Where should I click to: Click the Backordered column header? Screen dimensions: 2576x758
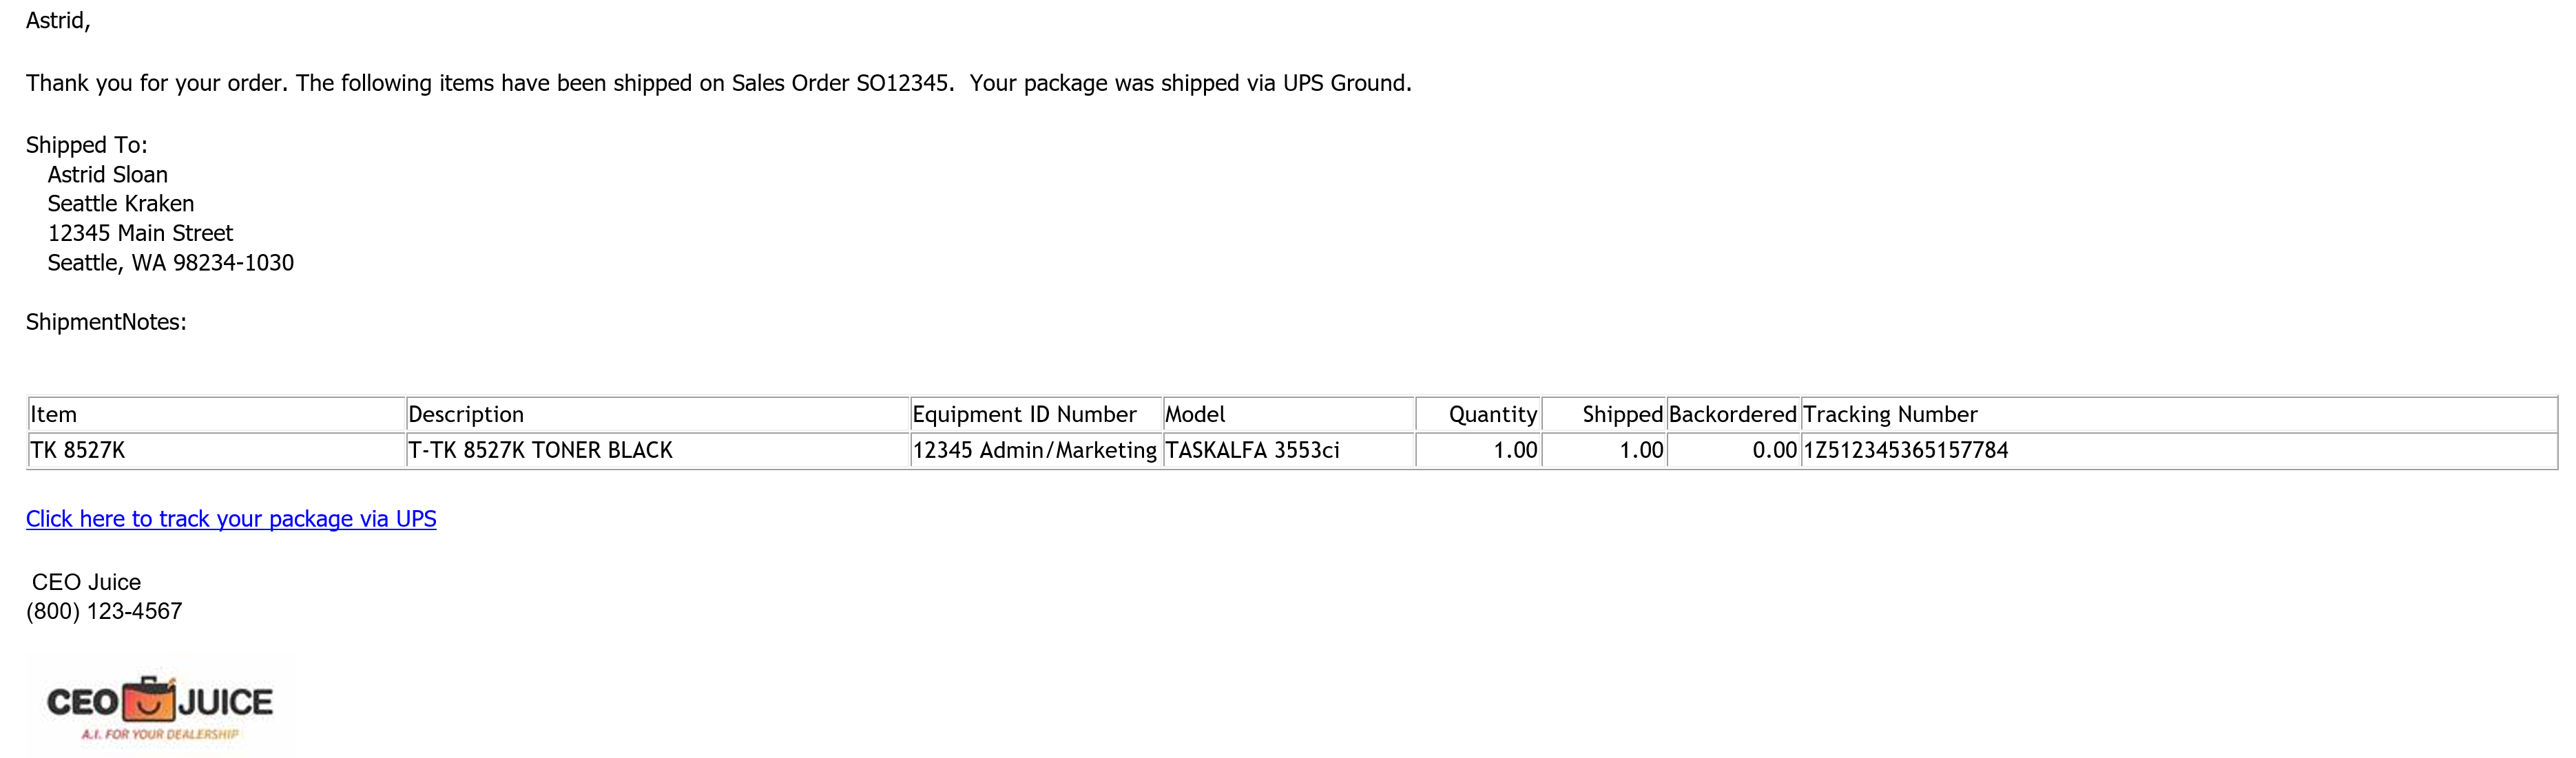(x=1733, y=414)
